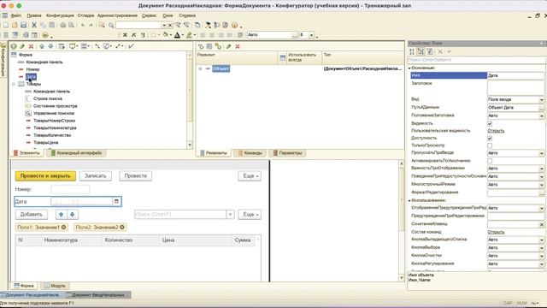
Task: Remove the Поле2: Значение2 filter chip
Action: pyautogui.click(x=122, y=228)
